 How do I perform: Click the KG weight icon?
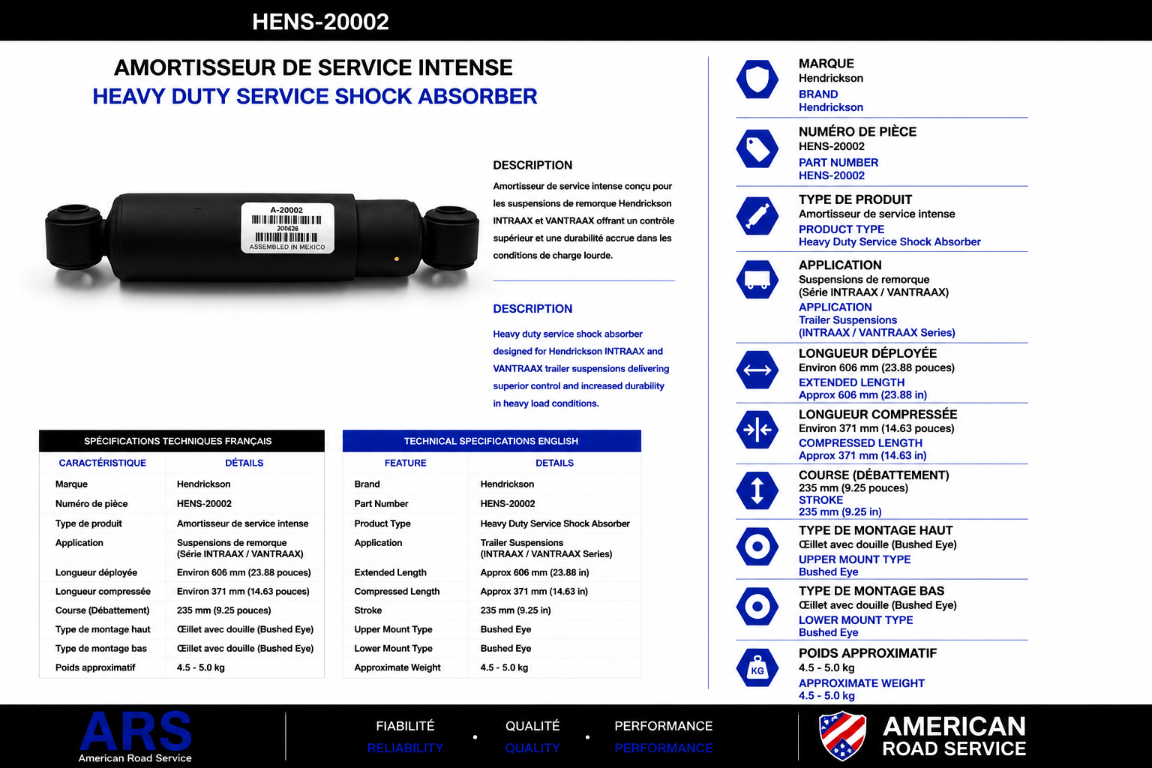click(x=757, y=667)
